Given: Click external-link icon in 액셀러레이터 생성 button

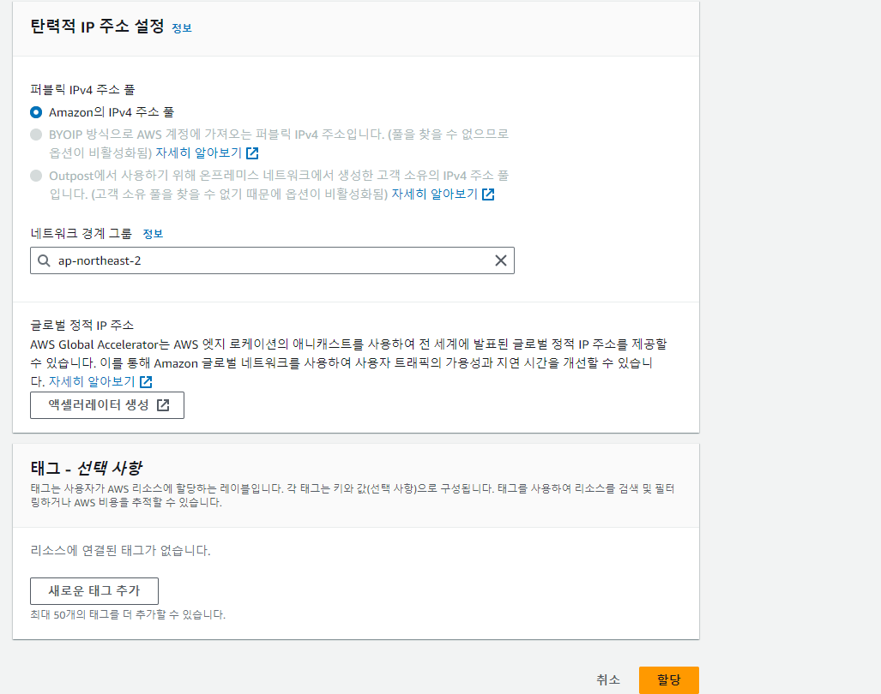Looking at the screenshot, I should coord(163,405).
